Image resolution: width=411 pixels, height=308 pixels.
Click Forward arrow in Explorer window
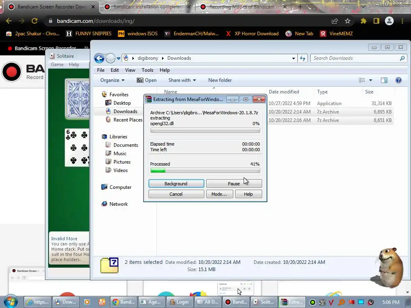tap(110, 58)
